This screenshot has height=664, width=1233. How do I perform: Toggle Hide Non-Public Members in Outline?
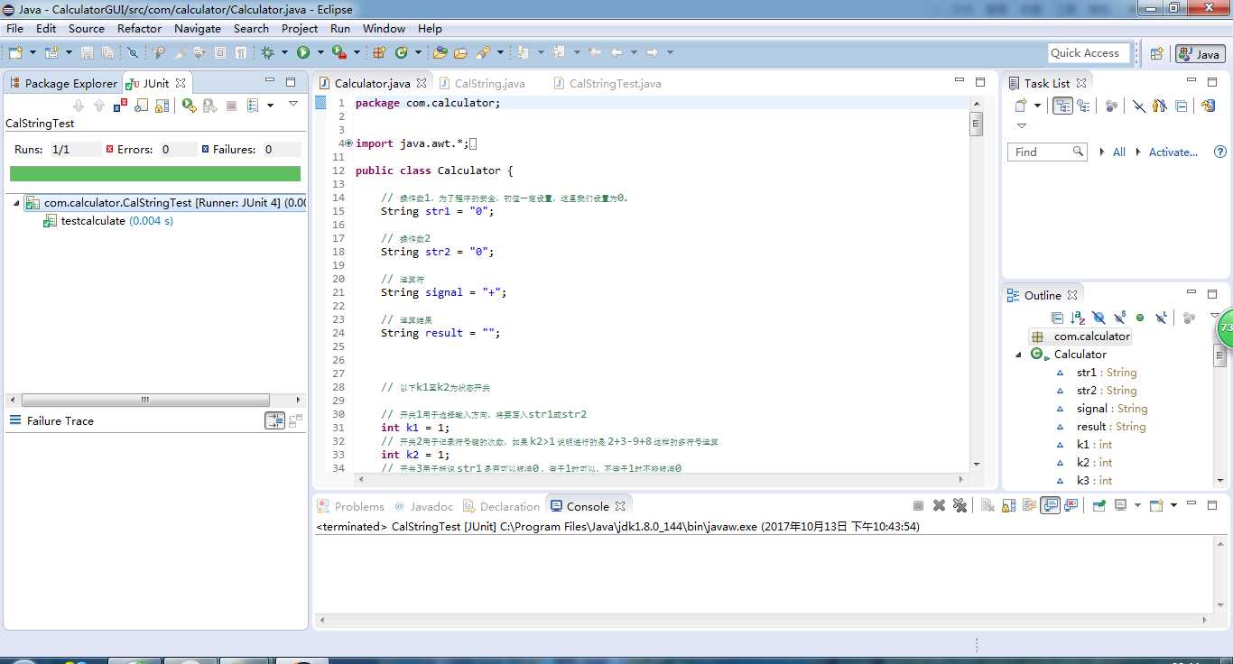coord(1140,318)
